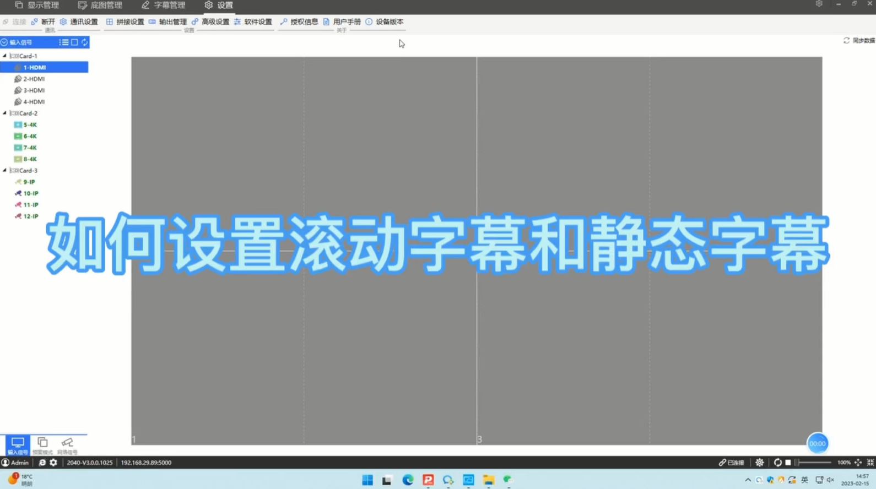Select the 10-IP input source

26,193
